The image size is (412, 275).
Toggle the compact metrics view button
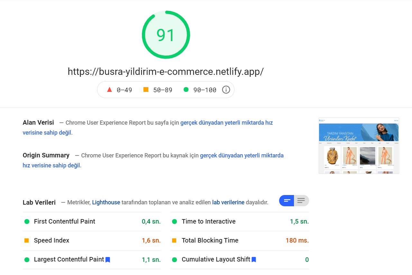pyautogui.click(x=287, y=200)
